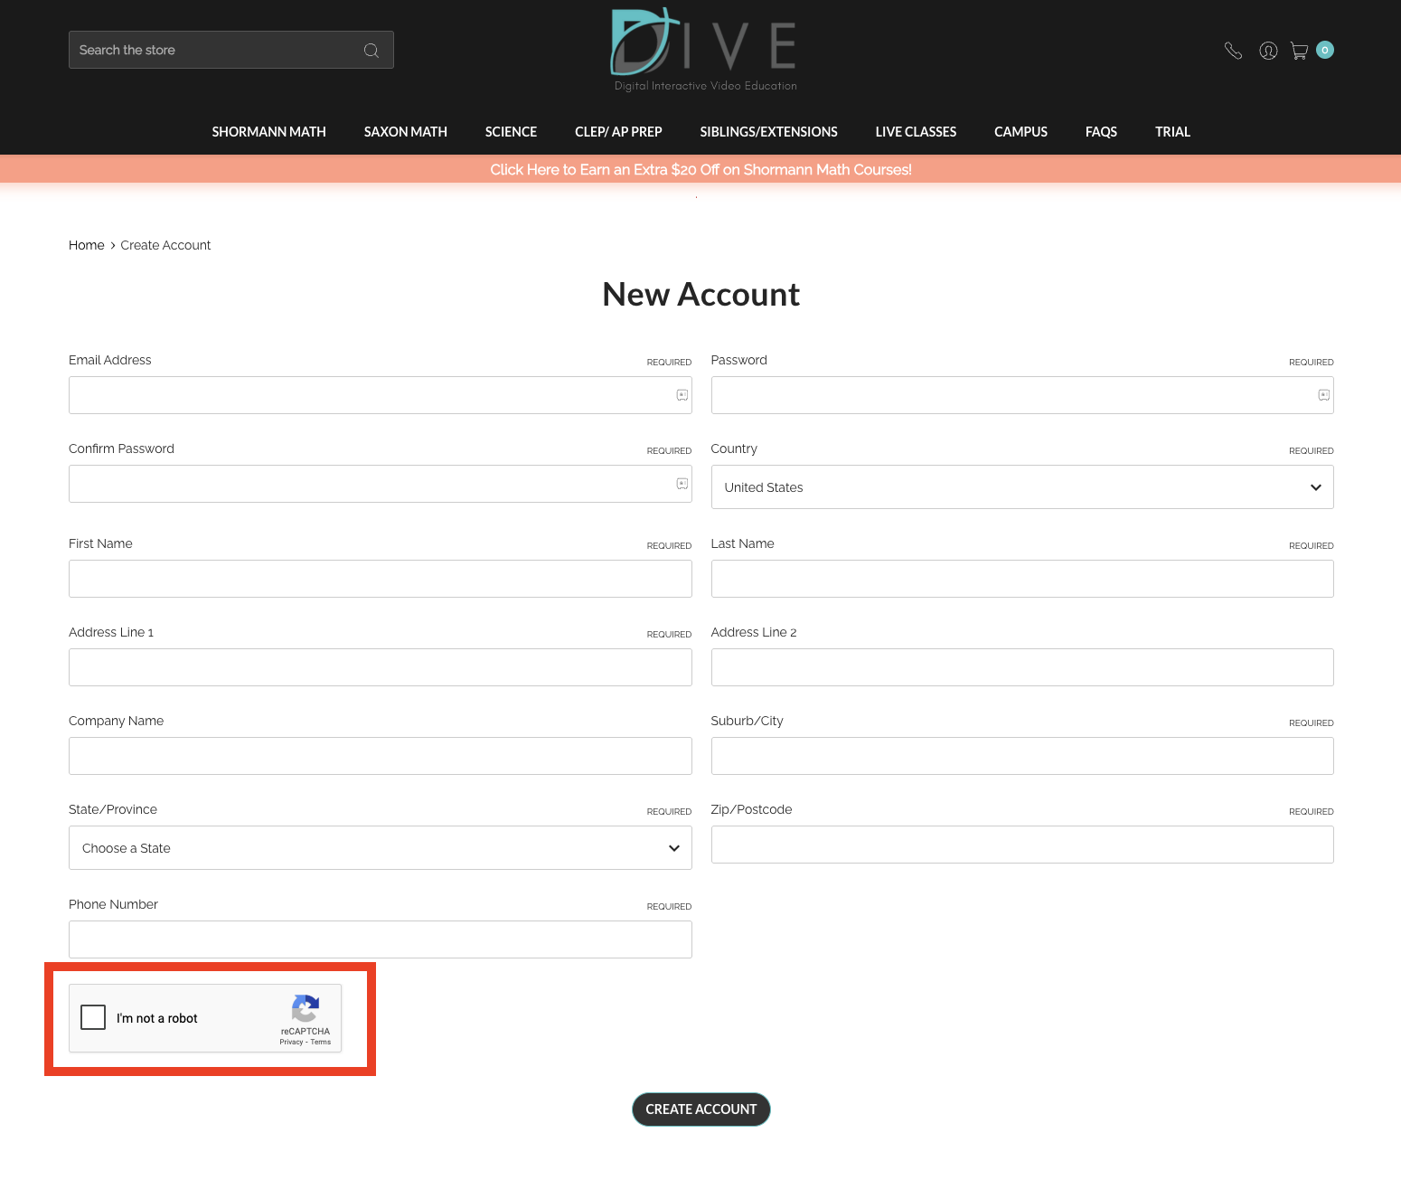Click the search magnifier icon

[371, 51]
